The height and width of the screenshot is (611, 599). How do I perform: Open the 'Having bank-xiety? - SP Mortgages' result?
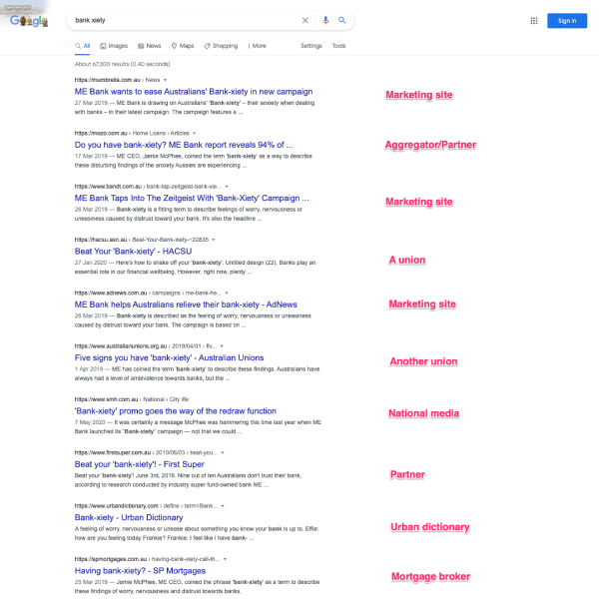coord(140,571)
